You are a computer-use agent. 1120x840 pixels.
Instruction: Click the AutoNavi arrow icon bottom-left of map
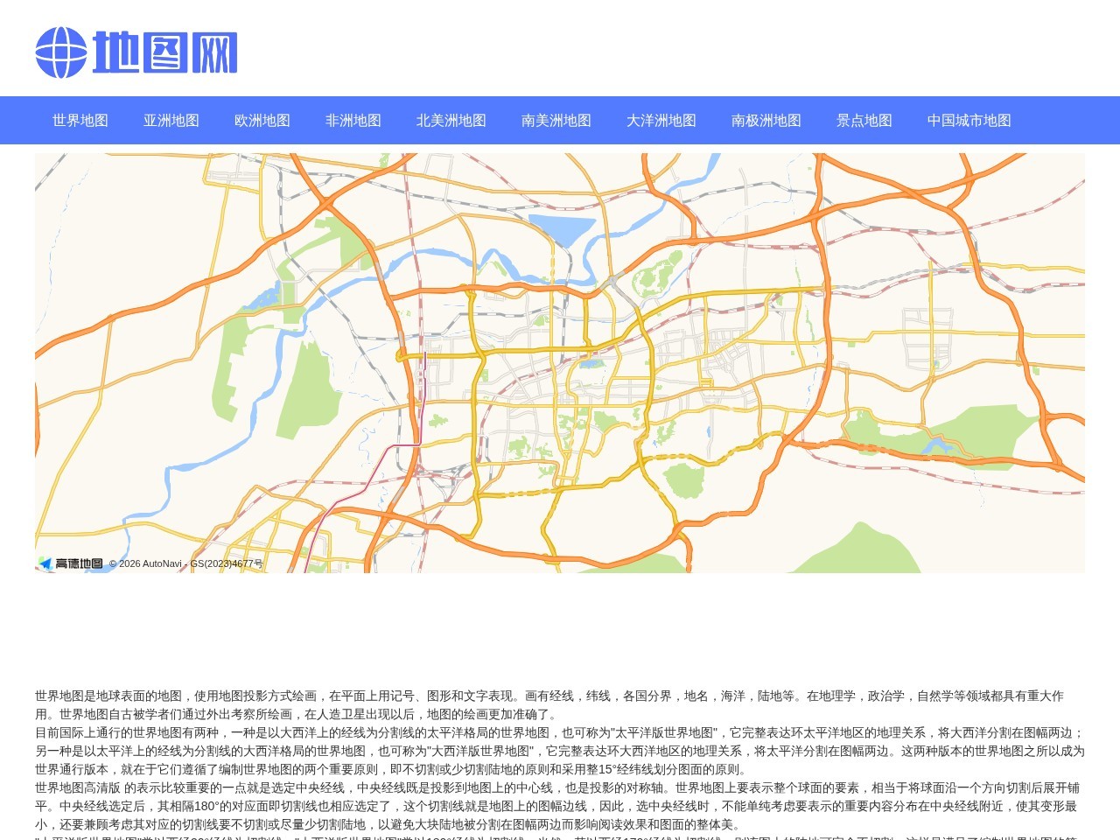coord(45,563)
